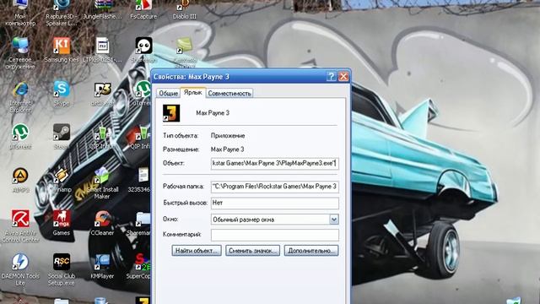The width and height of the screenshot is (540, 304).
Task: Select the Ярлык tab
Action: 193,92
